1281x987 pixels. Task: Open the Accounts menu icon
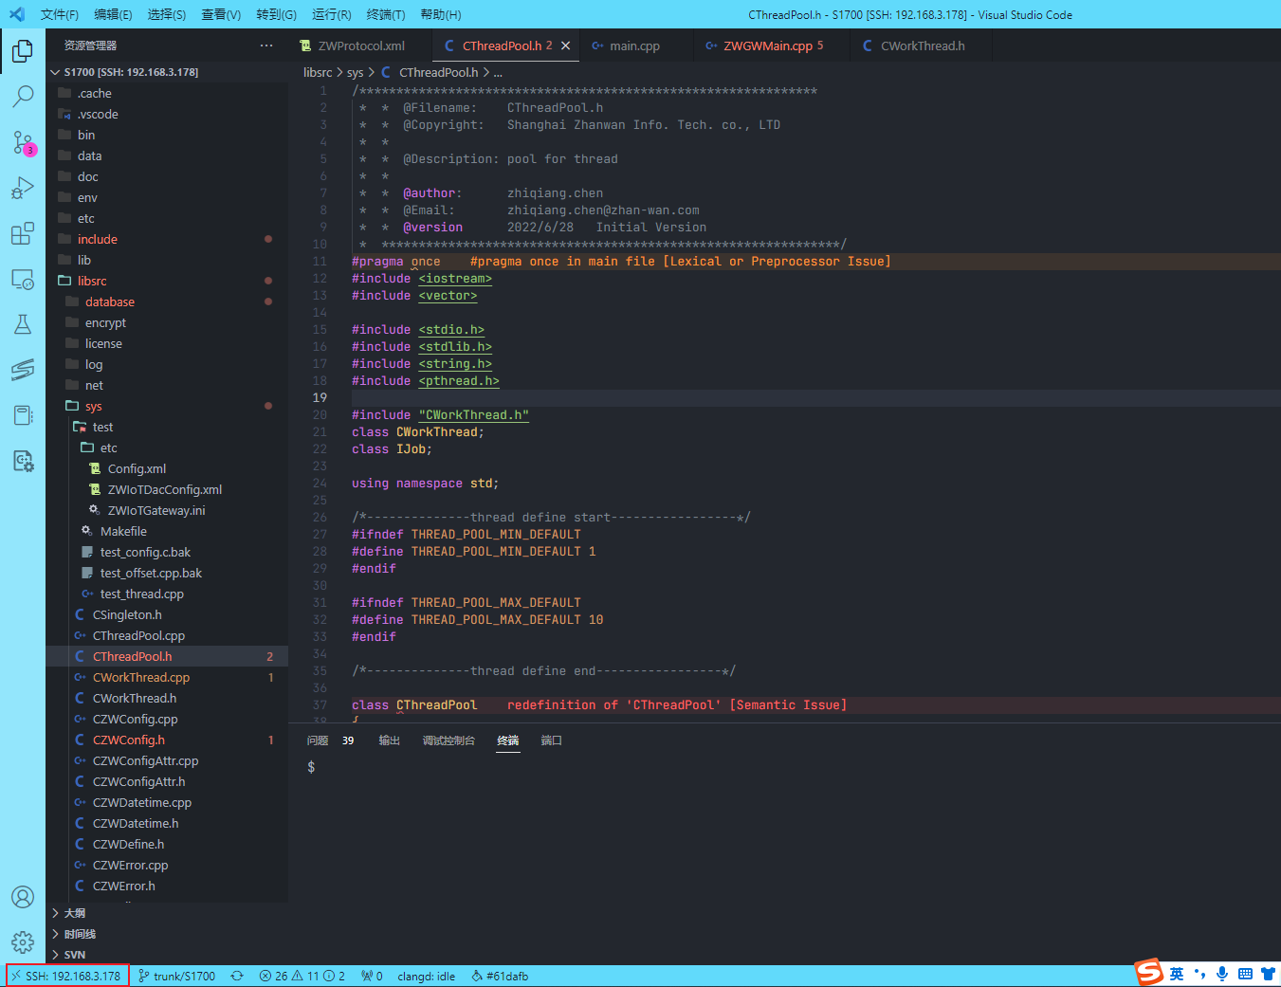23,897
